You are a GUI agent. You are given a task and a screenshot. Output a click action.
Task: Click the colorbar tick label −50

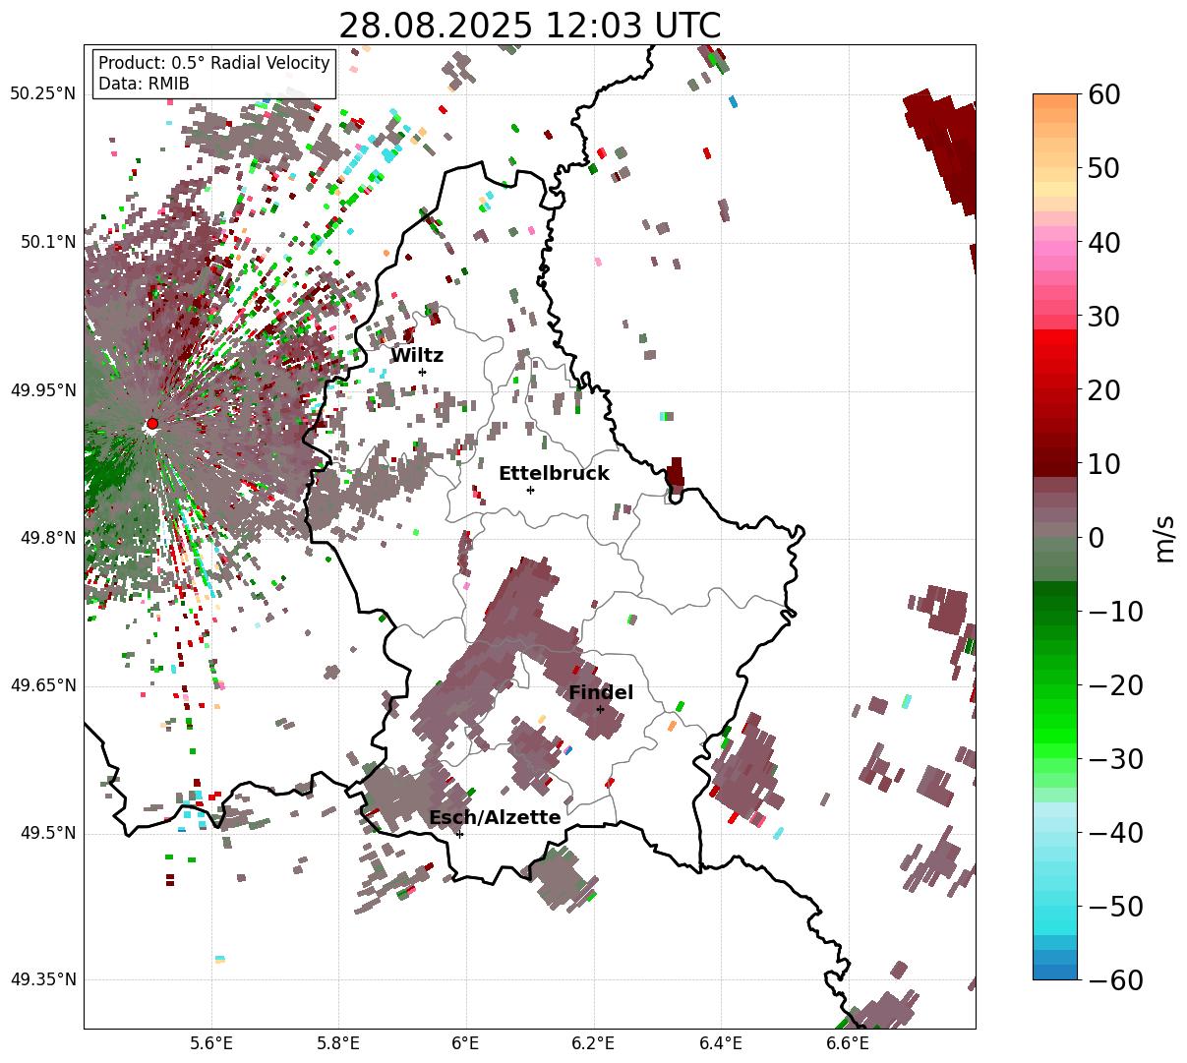coord(1115,907)
